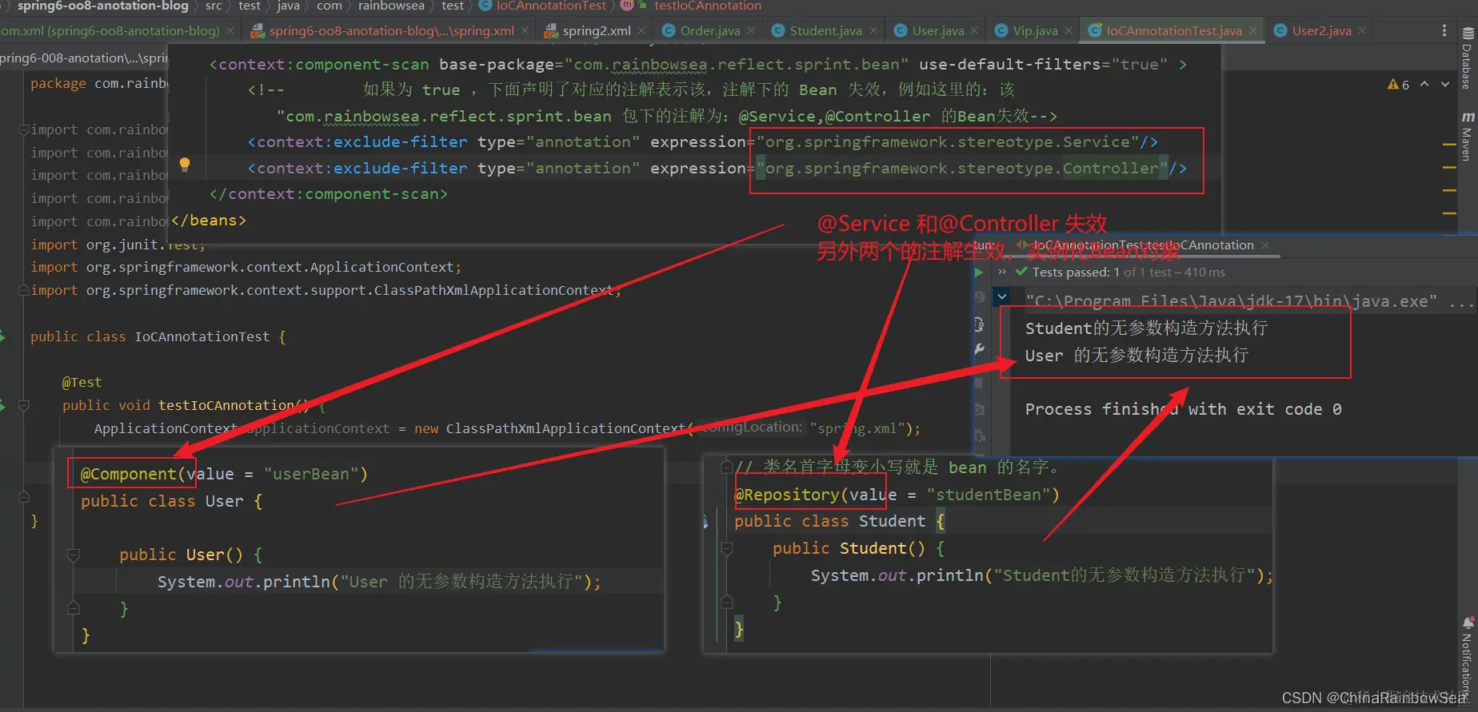Click the @Component annotation on User class
The width and height of the screenshot is (1478, 712).
(x=128, y=474)
